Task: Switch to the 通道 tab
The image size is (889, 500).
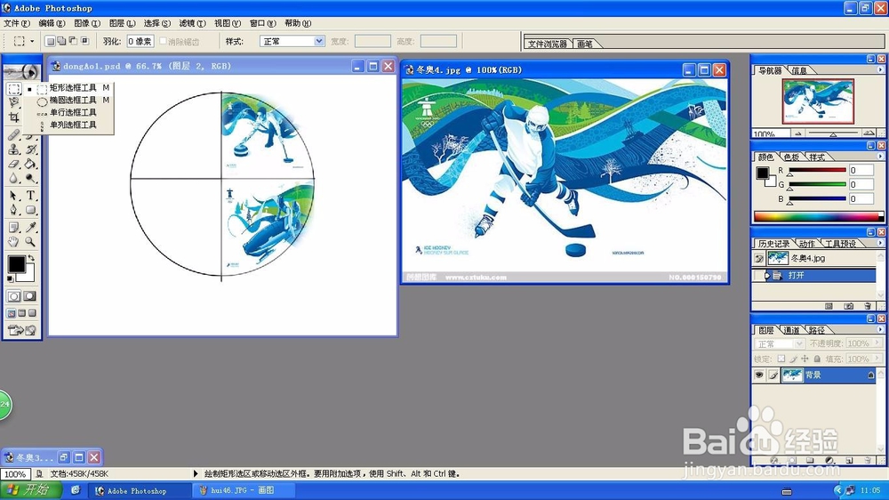Action: 791,330
